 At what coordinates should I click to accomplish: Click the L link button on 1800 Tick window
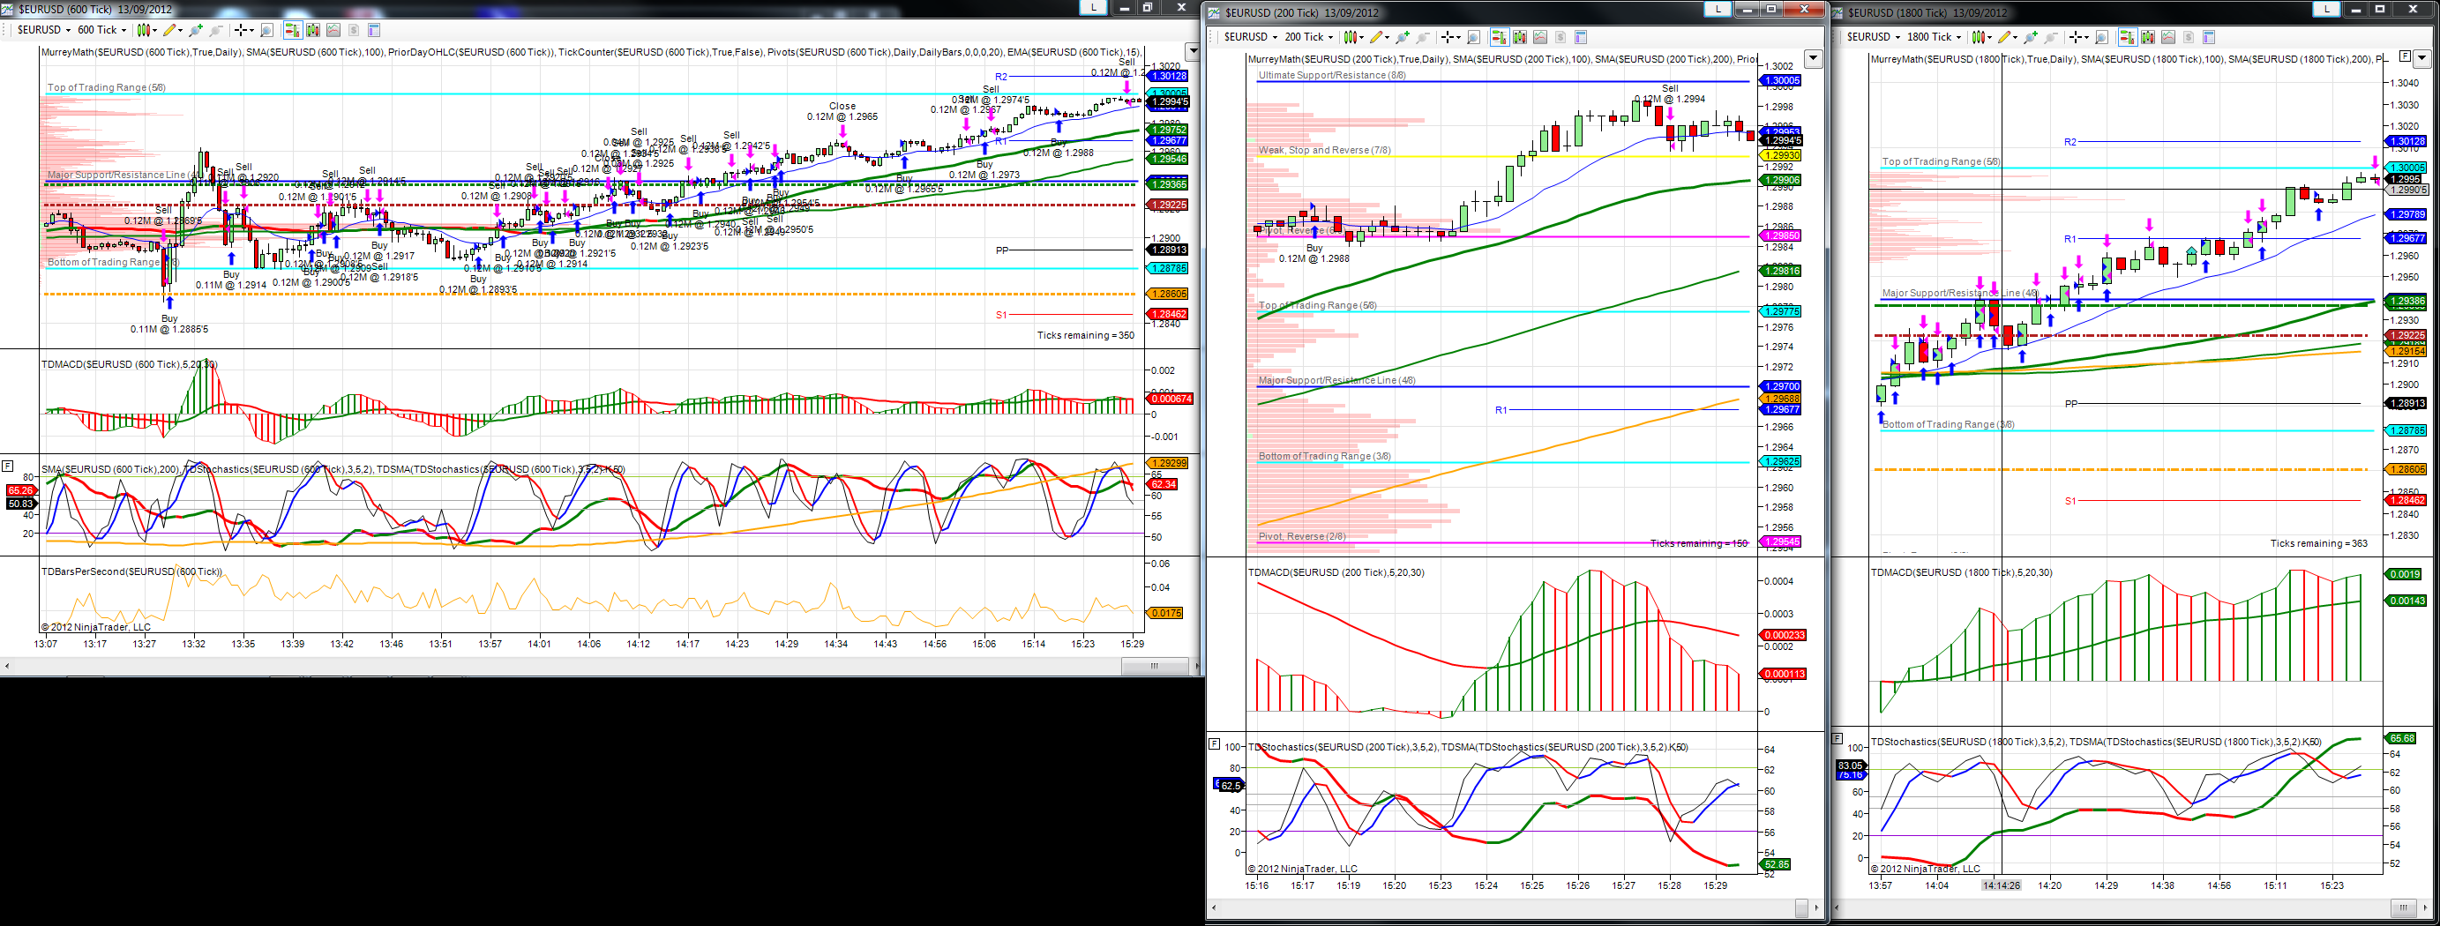(x=2326, y=9)
